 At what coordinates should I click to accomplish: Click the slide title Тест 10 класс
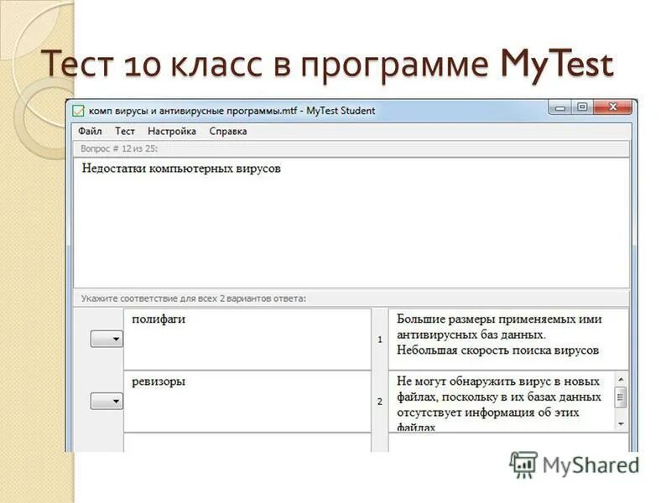(x=327, y=65)
